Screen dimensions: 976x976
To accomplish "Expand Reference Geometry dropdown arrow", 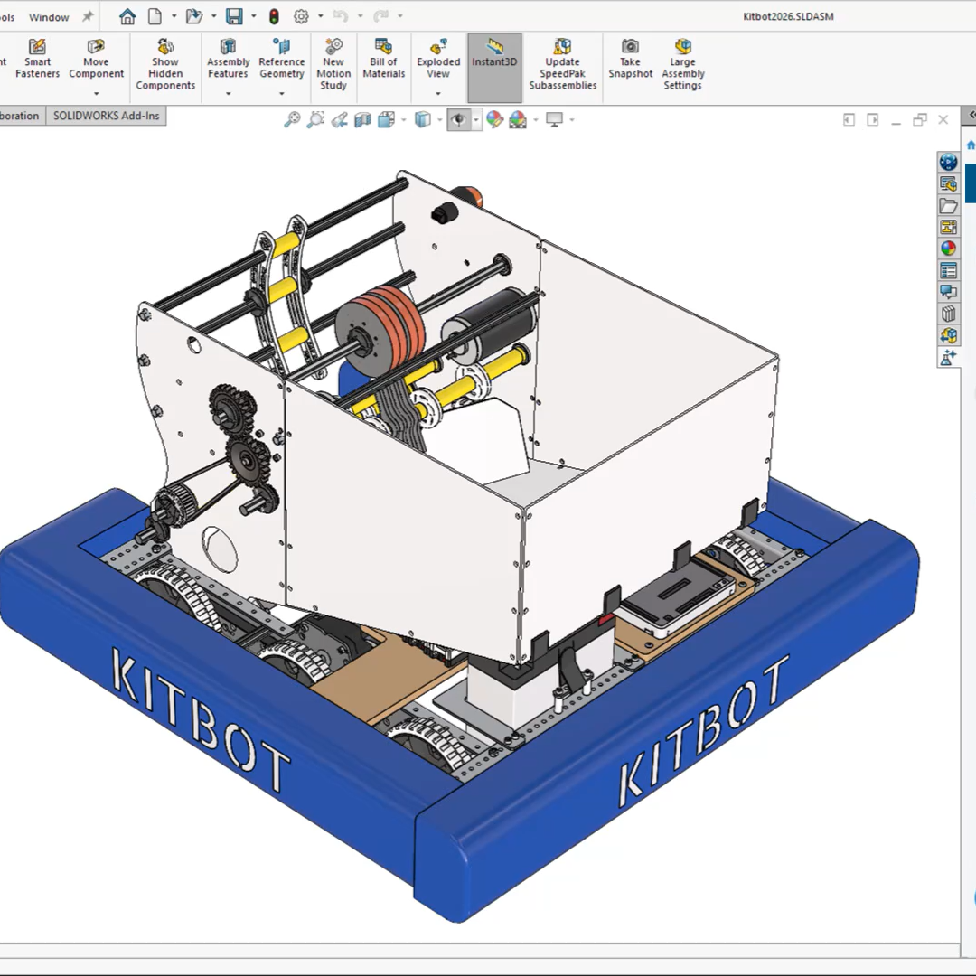I will click(282, 94).
